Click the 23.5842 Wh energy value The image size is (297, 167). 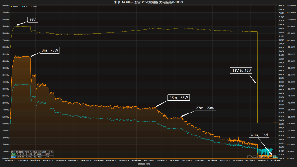[x=37, y=154]
